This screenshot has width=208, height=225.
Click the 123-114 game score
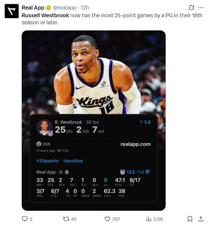coord(135,172)
